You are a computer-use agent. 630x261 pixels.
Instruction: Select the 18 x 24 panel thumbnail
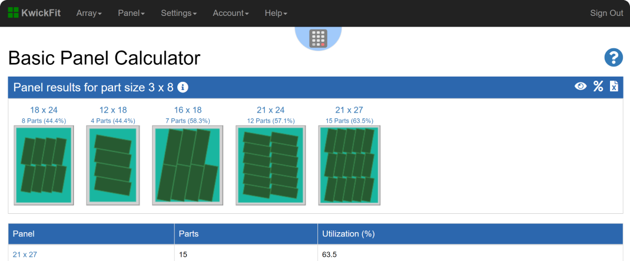44,166
